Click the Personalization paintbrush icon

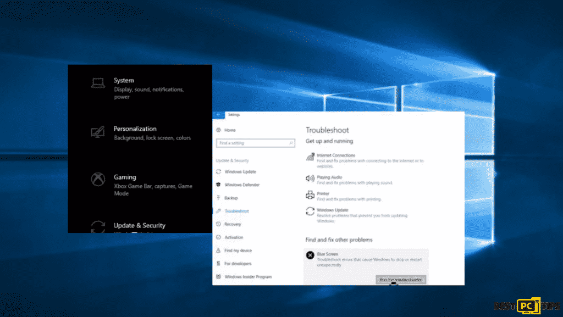click(x=98, y=132)
